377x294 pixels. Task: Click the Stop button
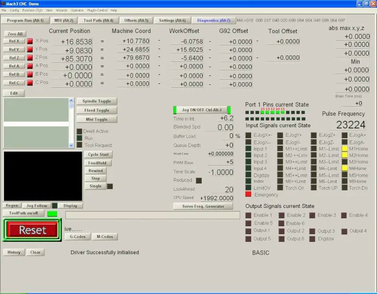pyautogui.click(x=96, y=179)
